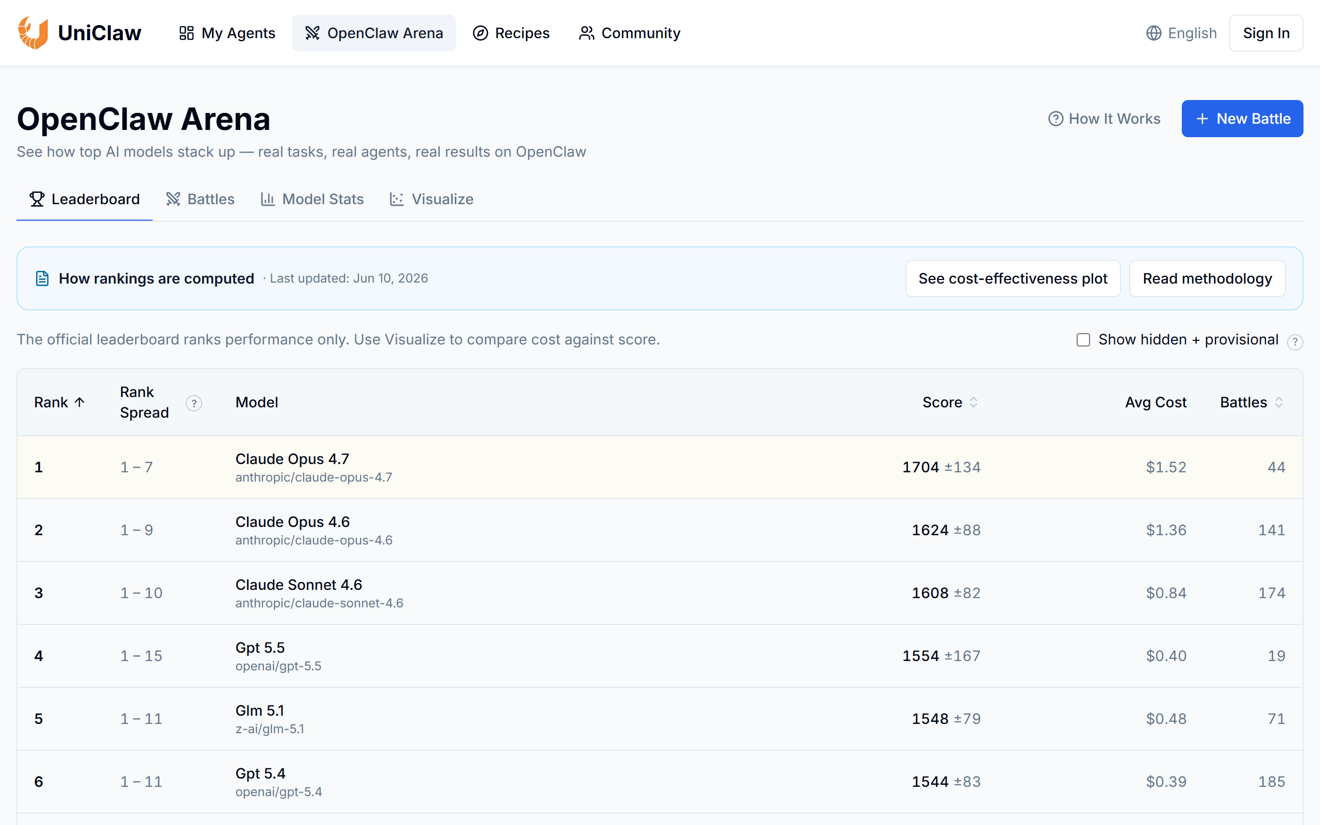Click the Claude Opus 4.6 model name

292,522
